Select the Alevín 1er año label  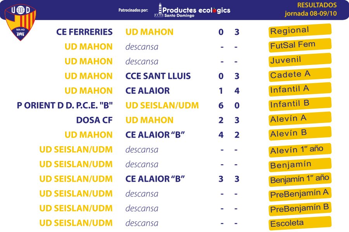[x=300, y=150]
